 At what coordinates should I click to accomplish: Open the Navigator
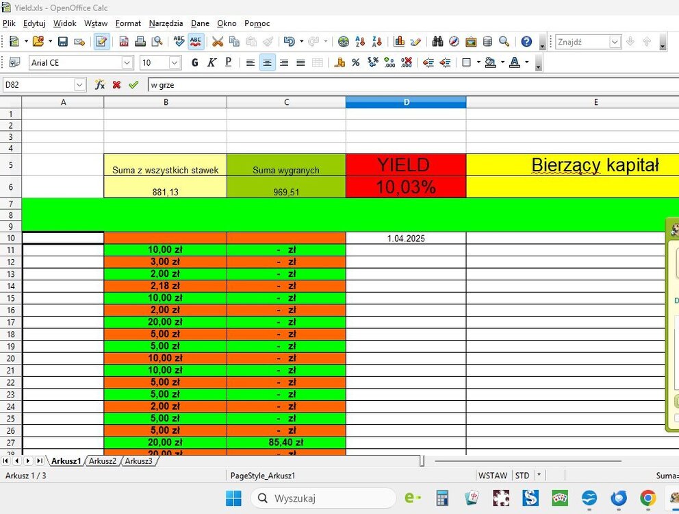[454, 42]
